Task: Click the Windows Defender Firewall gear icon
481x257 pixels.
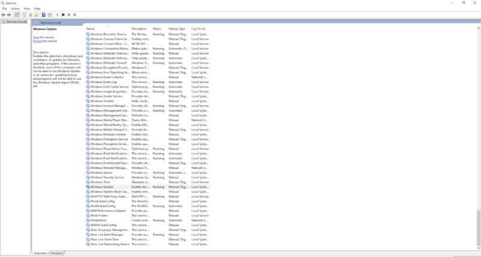Action: (88, 63)
